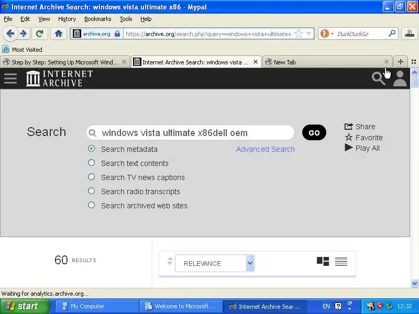Viewport: 419px width, 314px height.
Task: Open the Relevance sort dropdown
Action: tap(215, 263)
